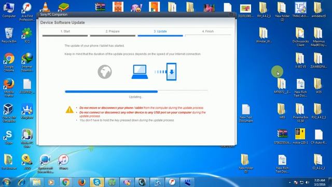Open the E3_4.2.2_1 folder
332x187 pixels.
pos(319,162)
